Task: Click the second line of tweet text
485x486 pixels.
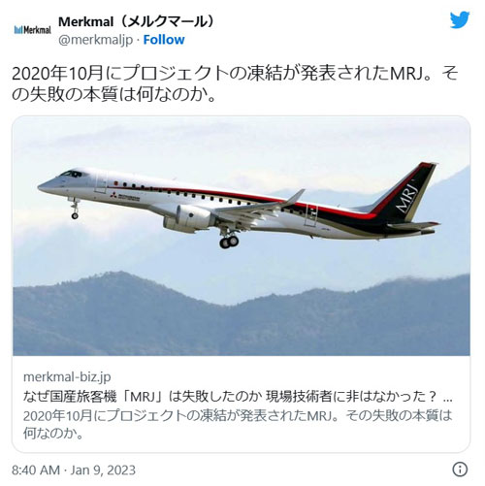Action: pos(113,94)
